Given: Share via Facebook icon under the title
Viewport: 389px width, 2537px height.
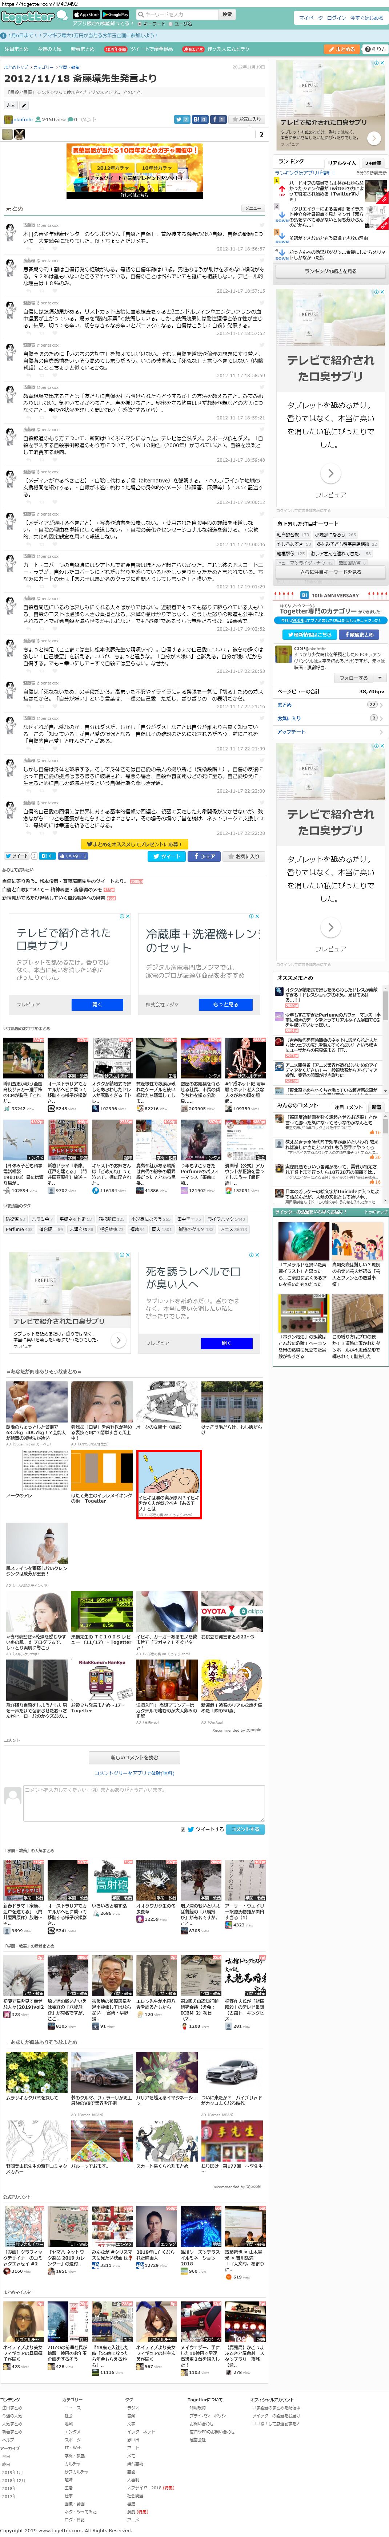Looking at the screenshot, I should tap(218, 119).
